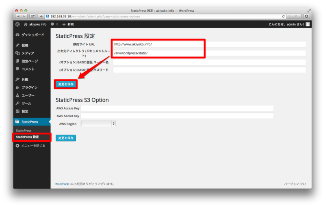Open the プラグイン menu
325x207 pixels.
pyautogui.click(x=32, y=87)
